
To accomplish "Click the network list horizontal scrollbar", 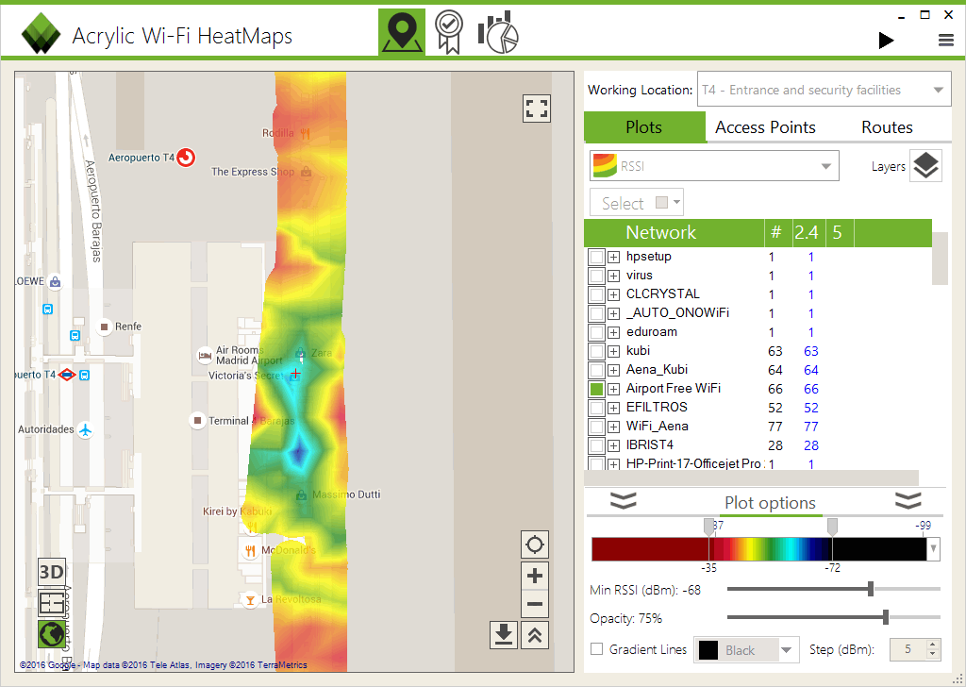I will click(751, 478).
